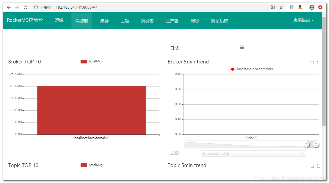Toggle TotalMsg legend in Topic TOP 10
The width and height of the screenshot is (329, 183).
pos(91,165)
